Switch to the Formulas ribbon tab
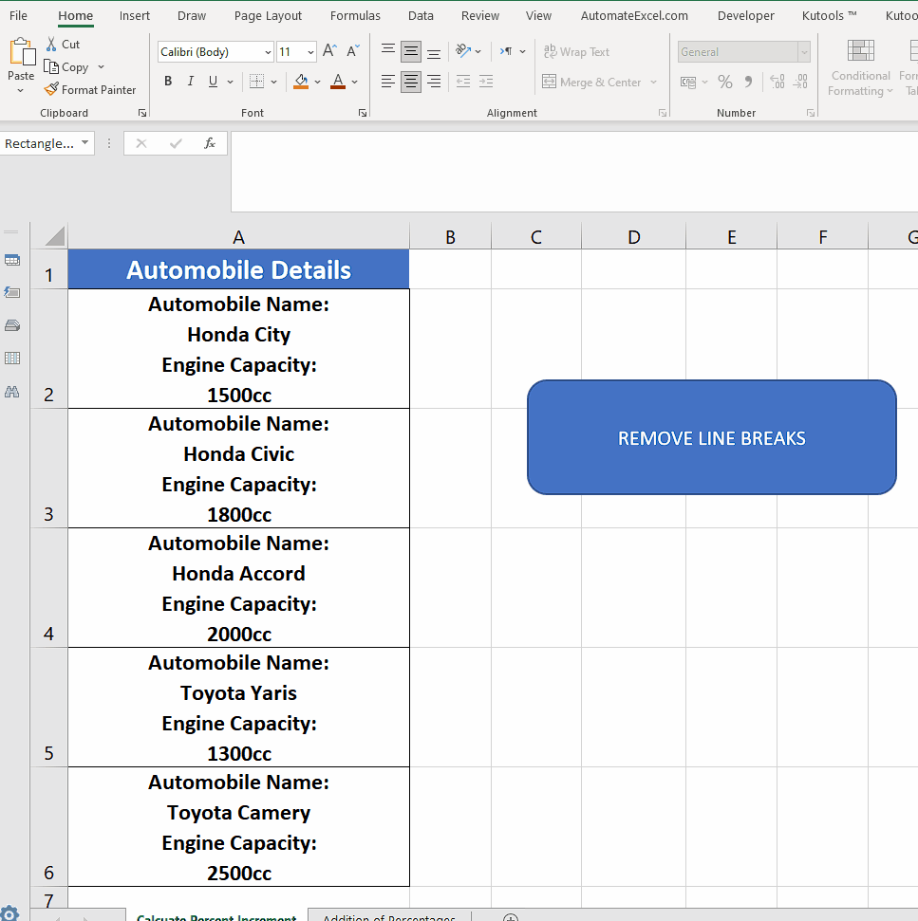 tap(355, 15)
